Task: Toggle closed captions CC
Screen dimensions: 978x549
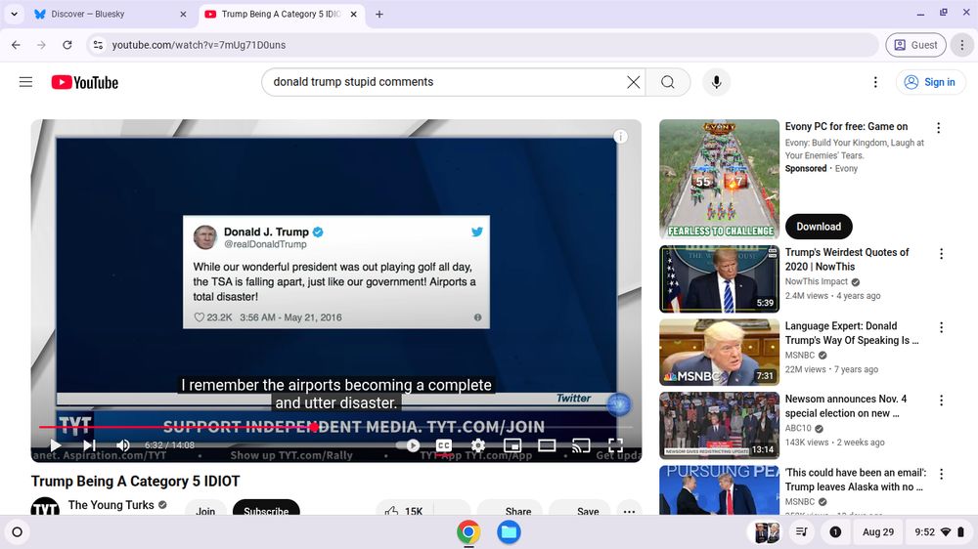Action: pos(443,444)
